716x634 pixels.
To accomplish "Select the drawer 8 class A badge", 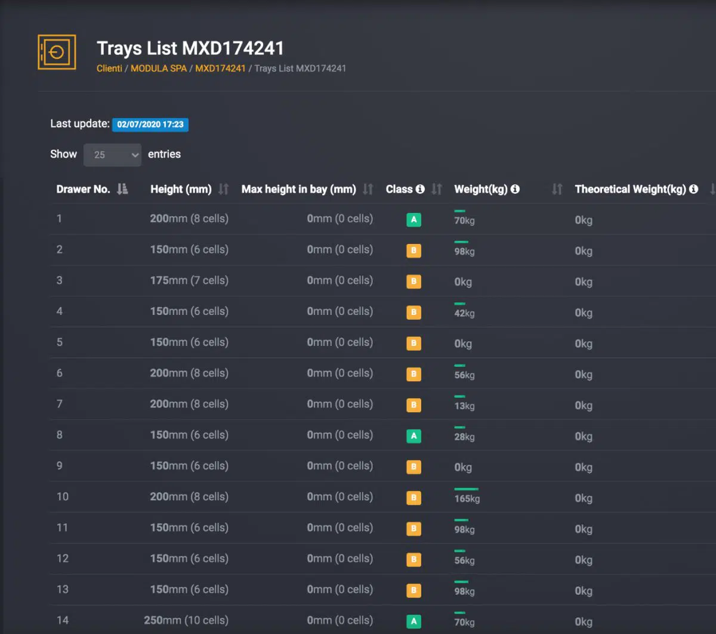I will click(x=413, y=436).
